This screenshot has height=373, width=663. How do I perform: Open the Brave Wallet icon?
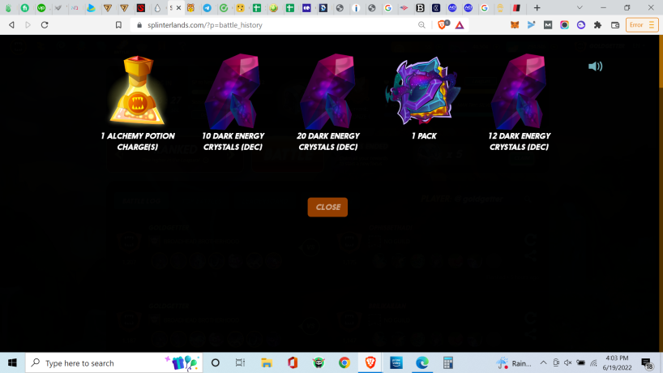pos(615,25)
